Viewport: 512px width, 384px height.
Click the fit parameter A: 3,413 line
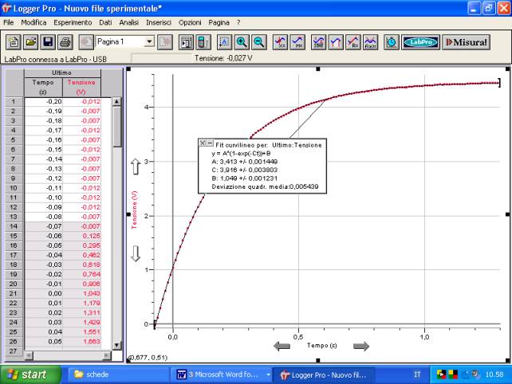(x=245, y=162)
